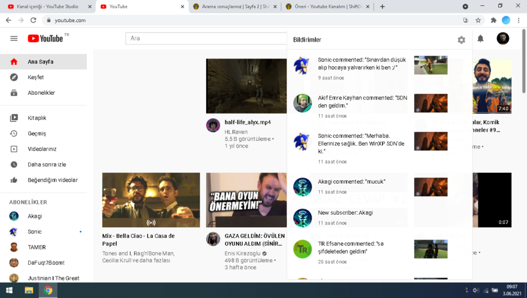The image size is (527, 298).
Task: Open Bella Ciao mix thumbnail
Action: (150, 200)
